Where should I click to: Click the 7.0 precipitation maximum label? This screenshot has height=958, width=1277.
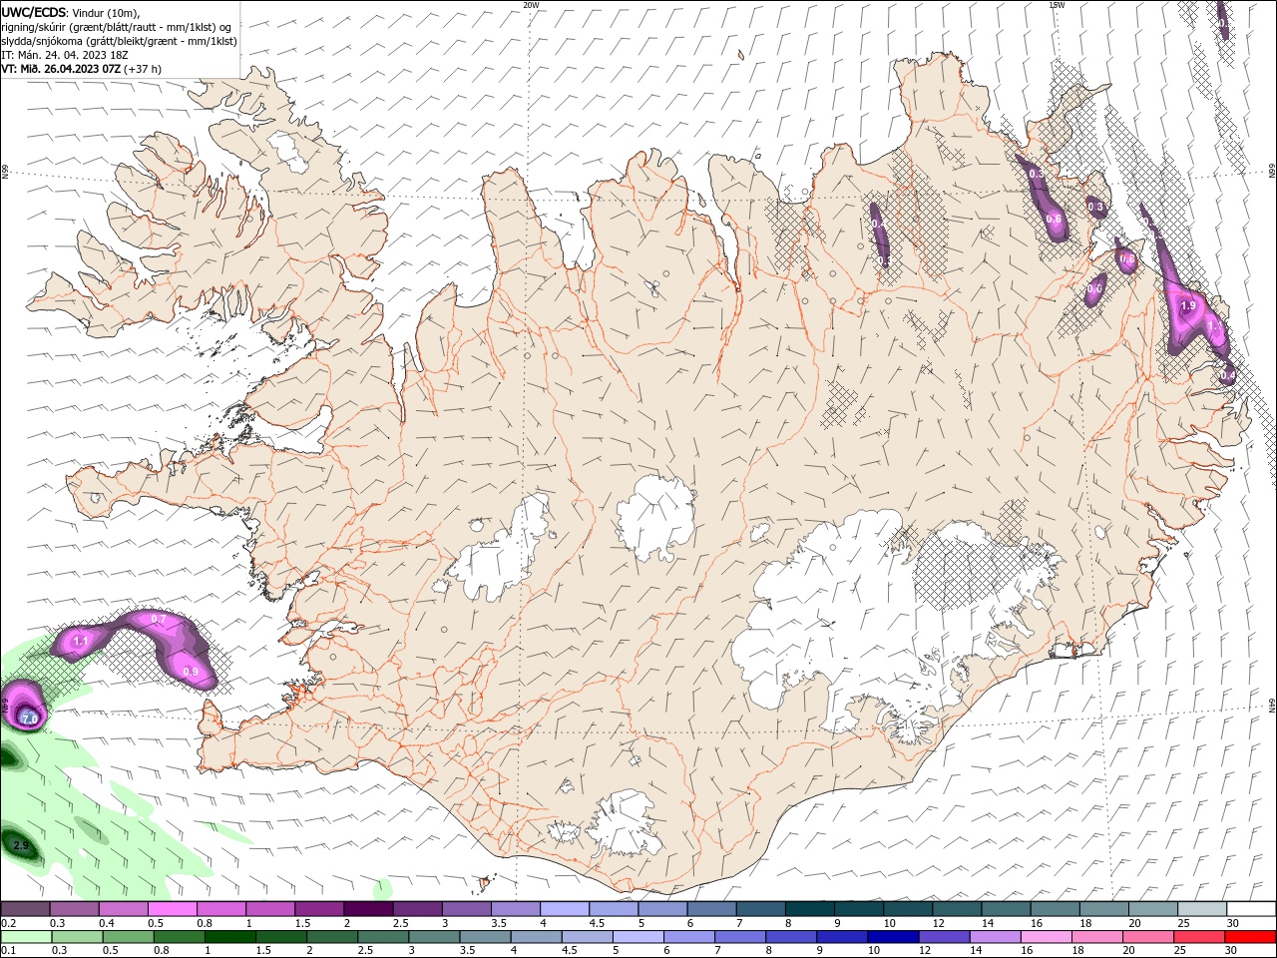tap(29, 718)
